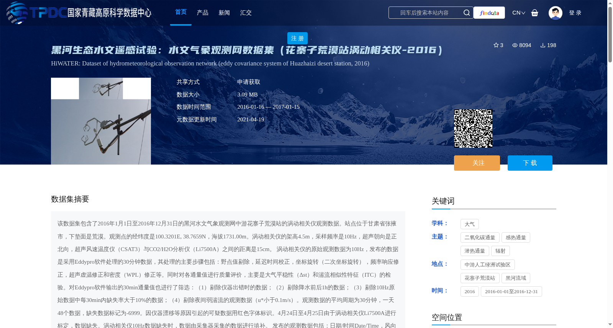This screenshot has height=328, width=613.
Task: Click the blue 下载 button
Action: [x=530, y=163]
